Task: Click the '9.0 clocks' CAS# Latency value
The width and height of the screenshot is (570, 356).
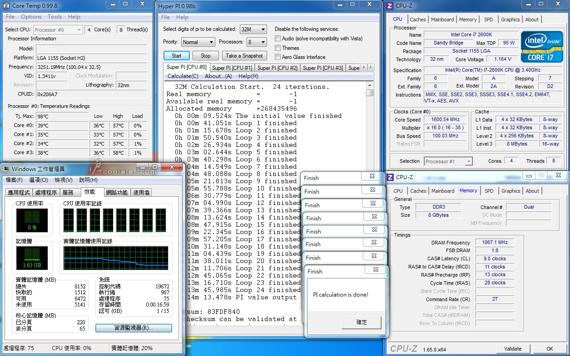Action: (x=495, y=258)
